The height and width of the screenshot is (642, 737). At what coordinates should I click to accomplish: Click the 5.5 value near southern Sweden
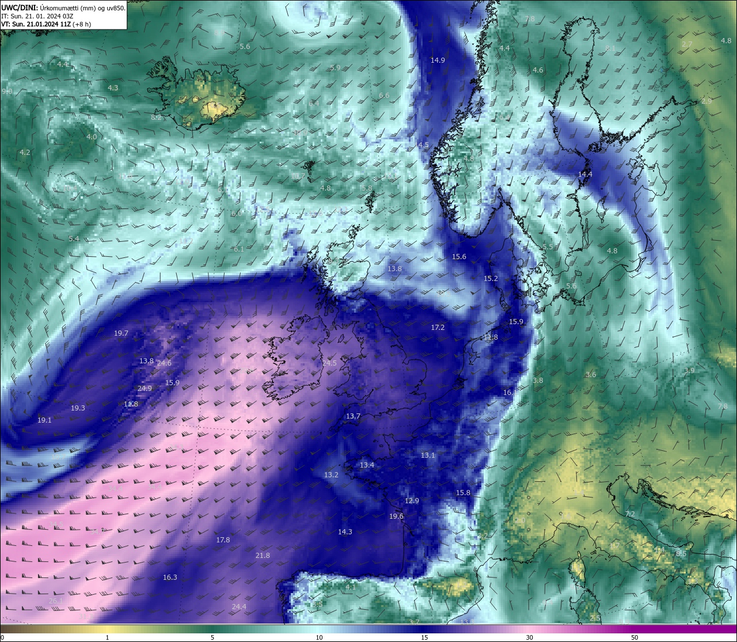548,247
